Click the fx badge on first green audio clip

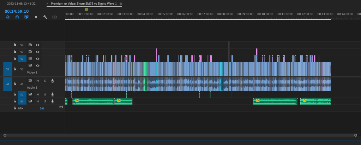tap(77, 100)
